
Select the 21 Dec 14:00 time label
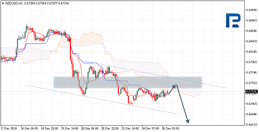[130, 129]
